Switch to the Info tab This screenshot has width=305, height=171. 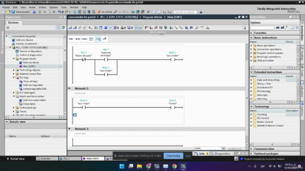pos(202,153)
